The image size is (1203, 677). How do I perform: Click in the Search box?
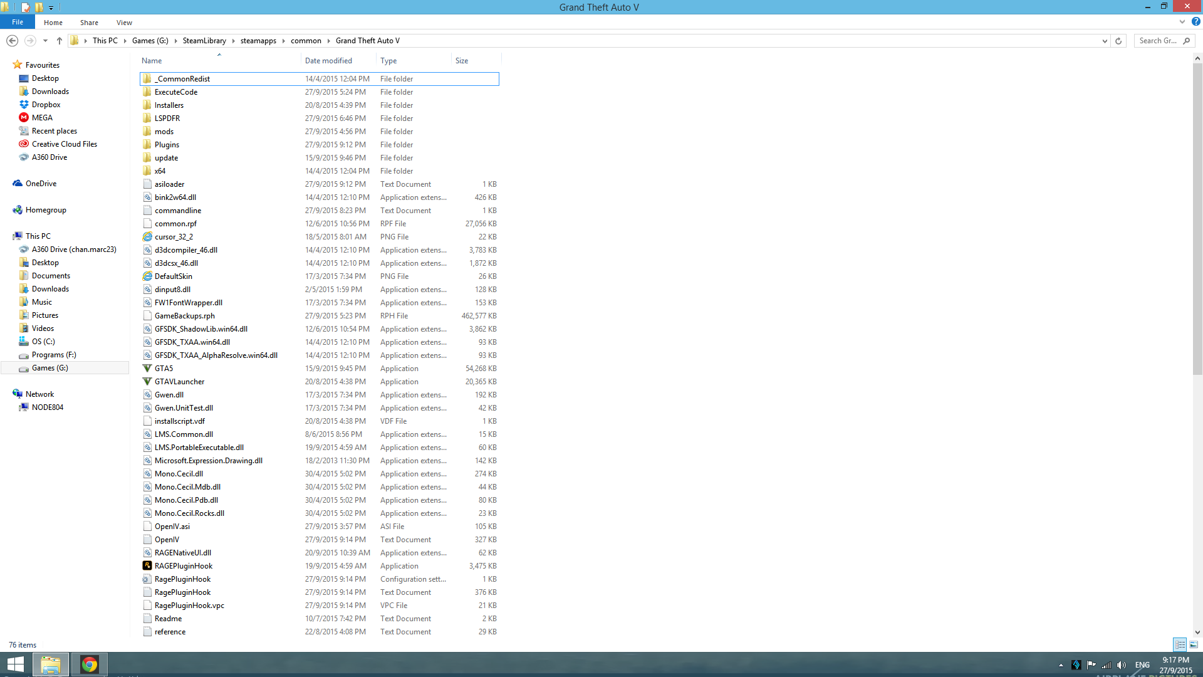tap(1158, 41)
